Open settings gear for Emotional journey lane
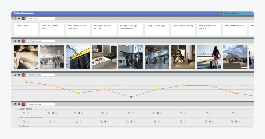Screen dimensions: 265x139 [x=16, y=74]
